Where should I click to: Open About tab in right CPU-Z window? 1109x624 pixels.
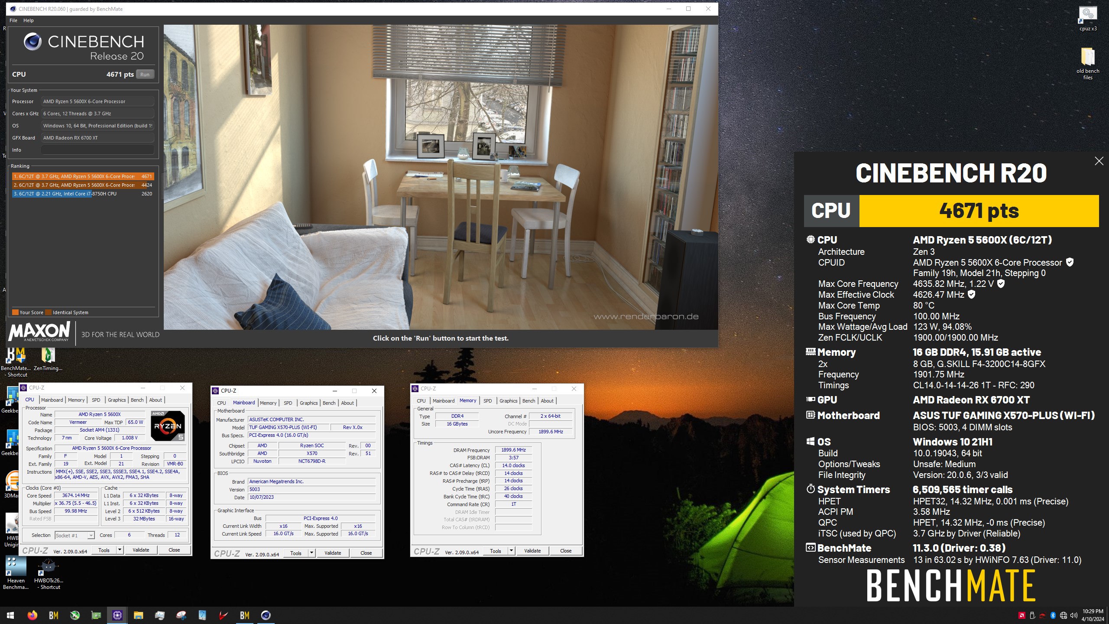coord(547,401)
